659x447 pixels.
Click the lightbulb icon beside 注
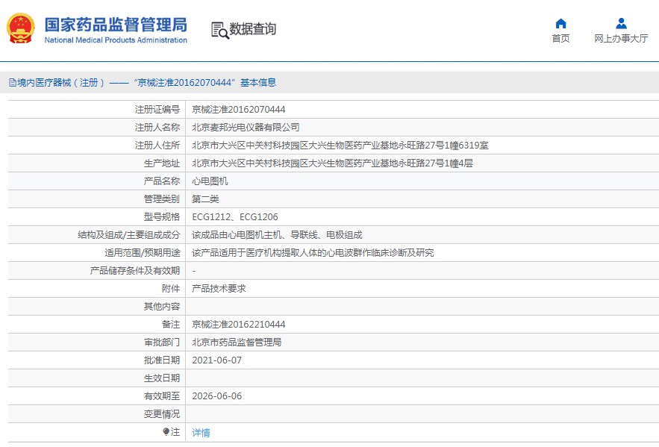[x=166, y=432]
